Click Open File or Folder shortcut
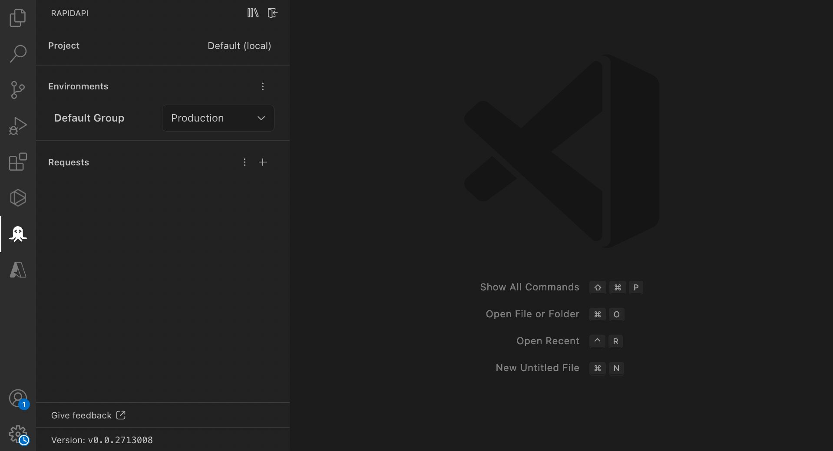Viewport: 833px width, 451px height. coord(532,314)
